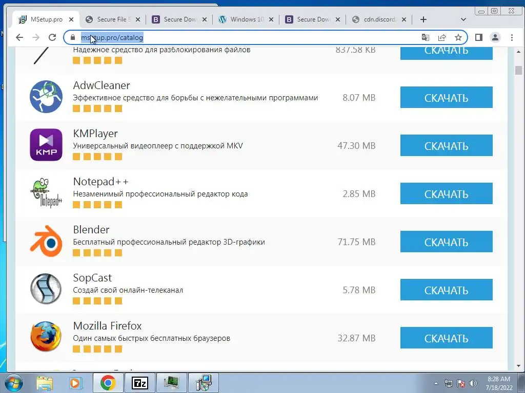
Task: Show hidden tray icons arrow
Action: (x=436, y=383)
